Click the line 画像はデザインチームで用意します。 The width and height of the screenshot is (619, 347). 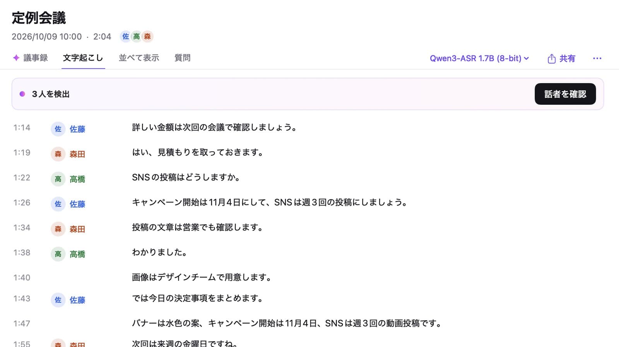click(202, 277)
